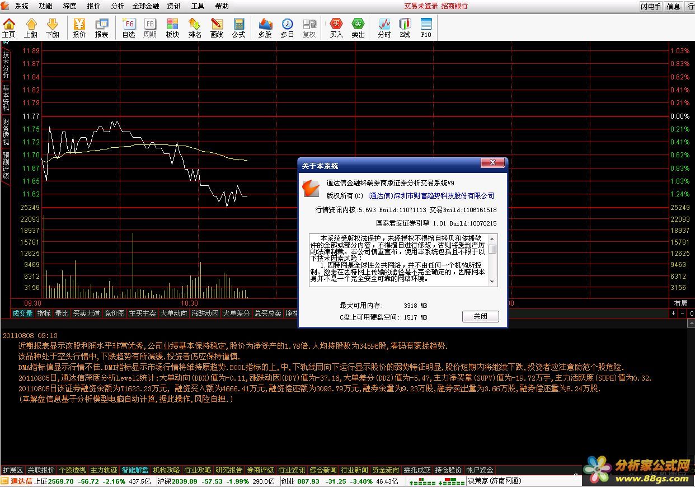
Task: Open 板块 sectors icon
Action: click(173, 28)
